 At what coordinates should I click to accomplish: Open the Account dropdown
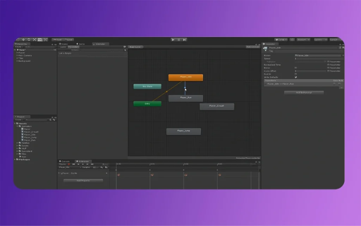point(303,40)
